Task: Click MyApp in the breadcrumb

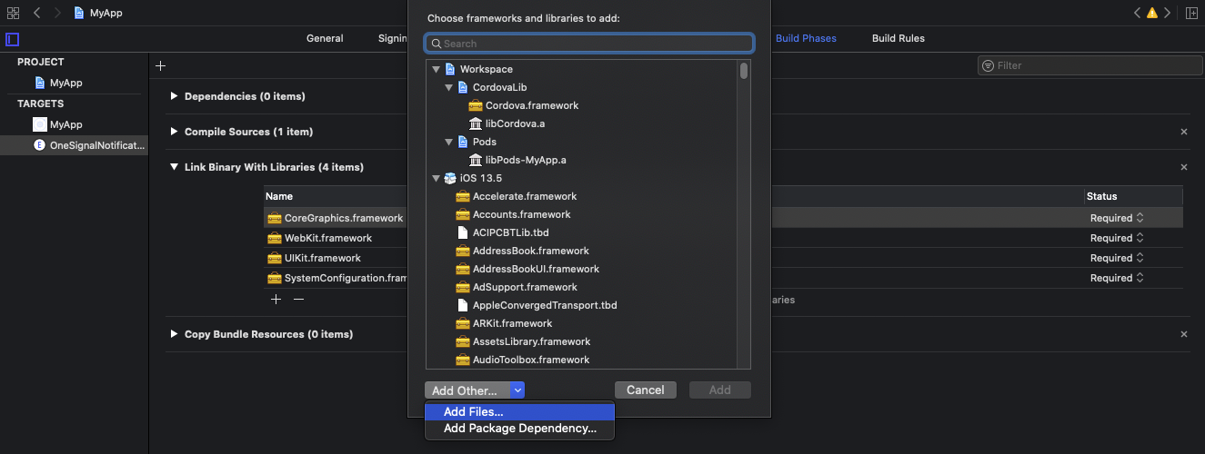Action: point(106,13)
